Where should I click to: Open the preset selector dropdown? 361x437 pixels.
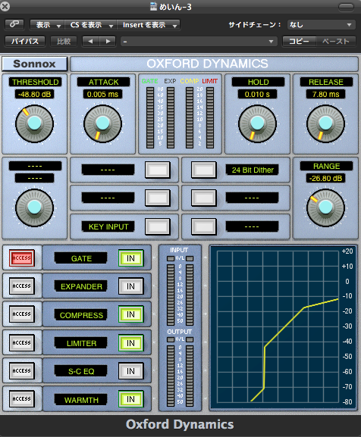[x=199, y=42]
